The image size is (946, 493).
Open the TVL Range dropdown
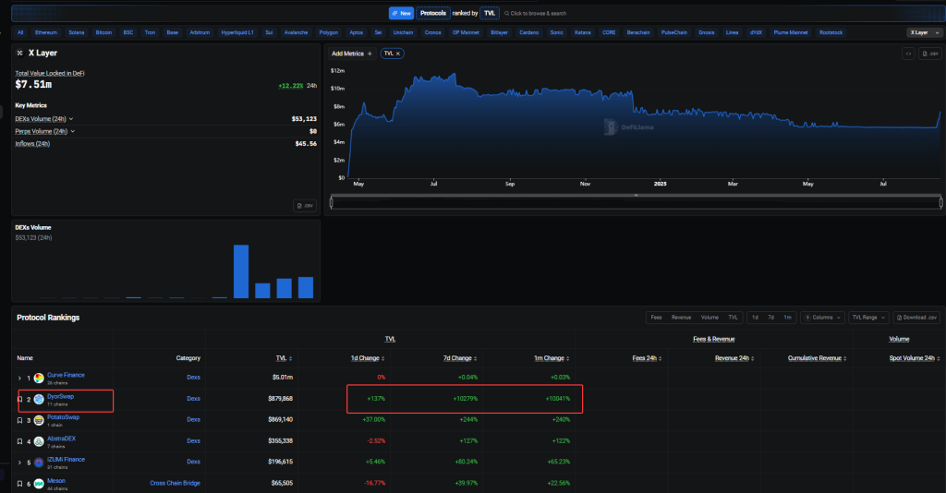(x=869, y=318)
